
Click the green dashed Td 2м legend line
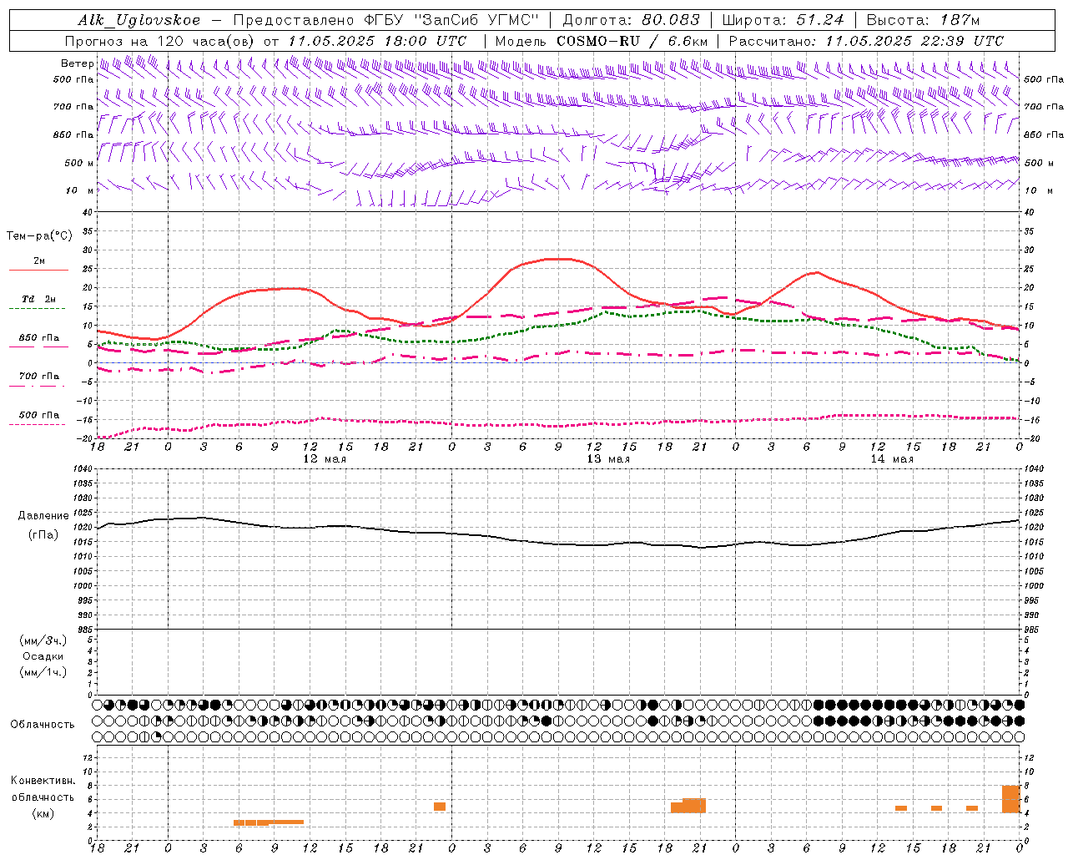pyautogui.click(x=37, y=308)
